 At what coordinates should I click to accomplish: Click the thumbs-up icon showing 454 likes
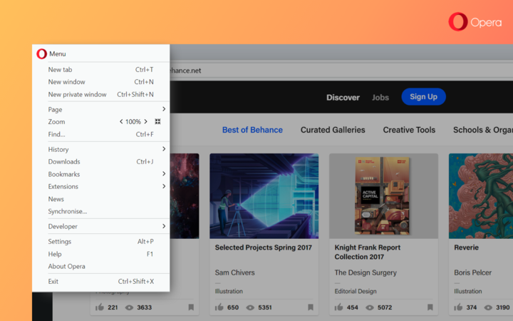[339, 307]
